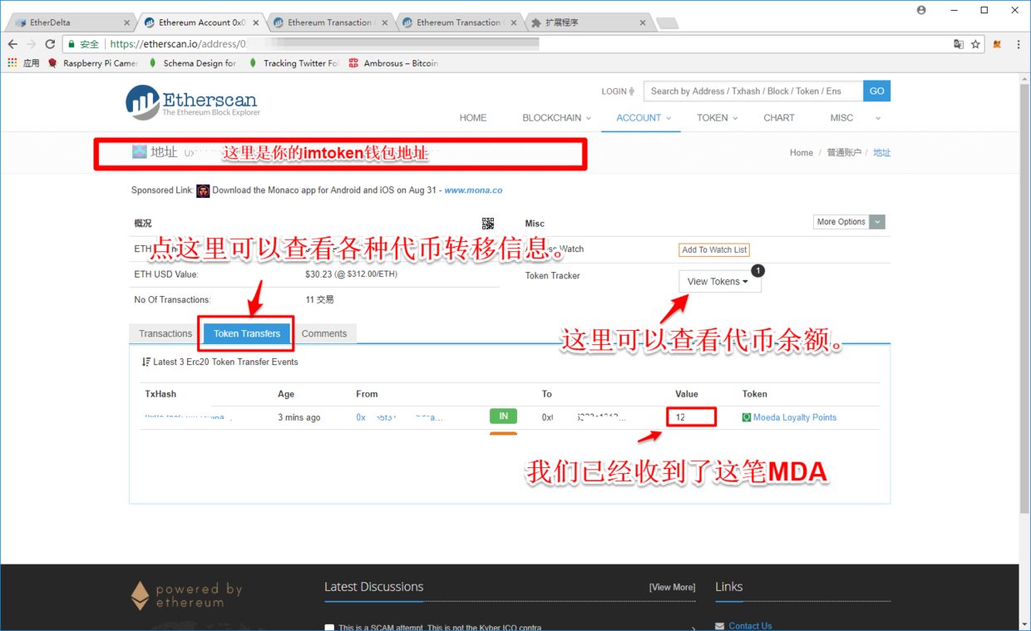The width and height of the screenshot is (1031, 631).
Task: Click the Add To Watch List button
Action: [714, 249]
